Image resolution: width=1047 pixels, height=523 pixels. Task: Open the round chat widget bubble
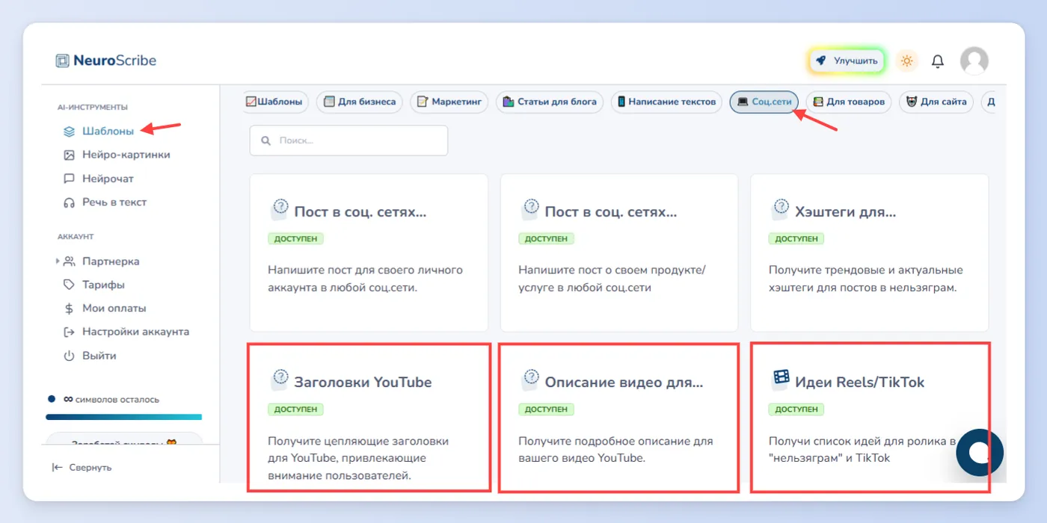pyautogui.click(x=979, y=453)
